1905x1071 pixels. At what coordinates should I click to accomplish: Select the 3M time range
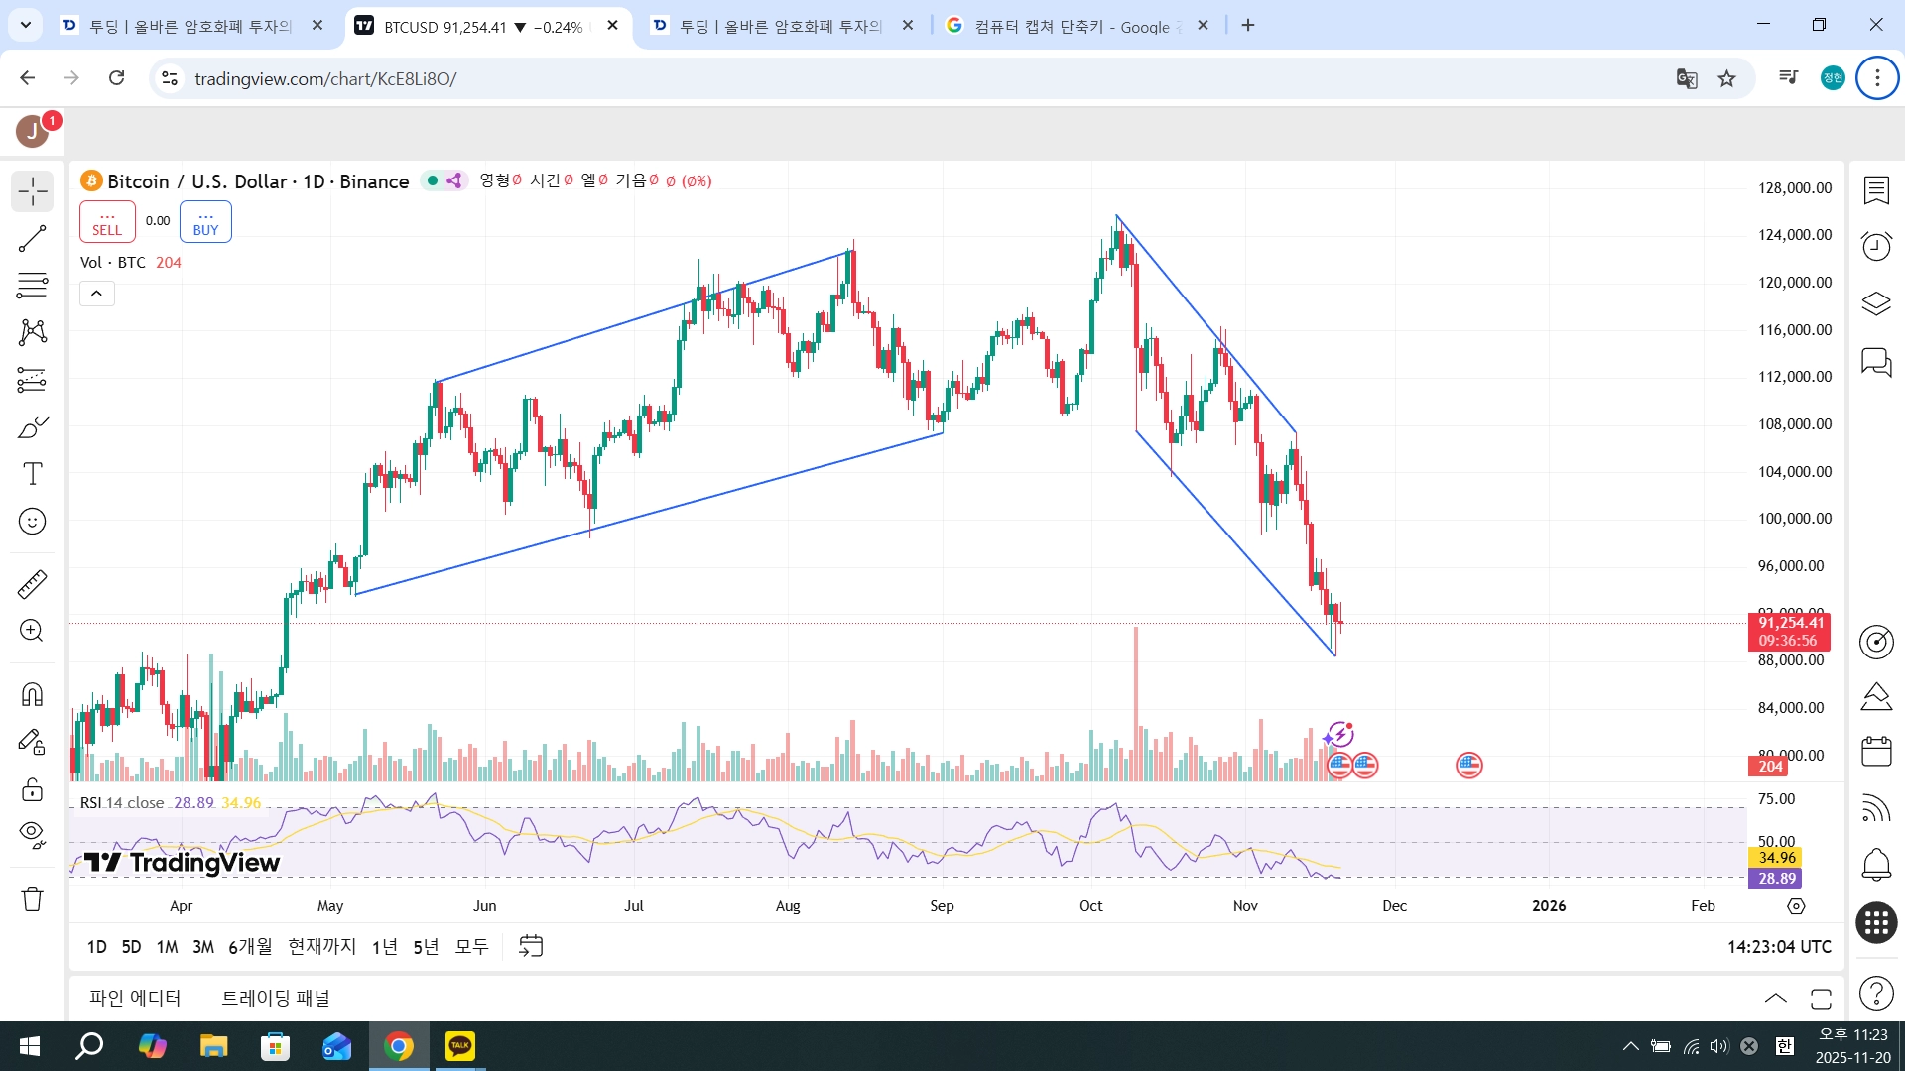click(202, 947)
